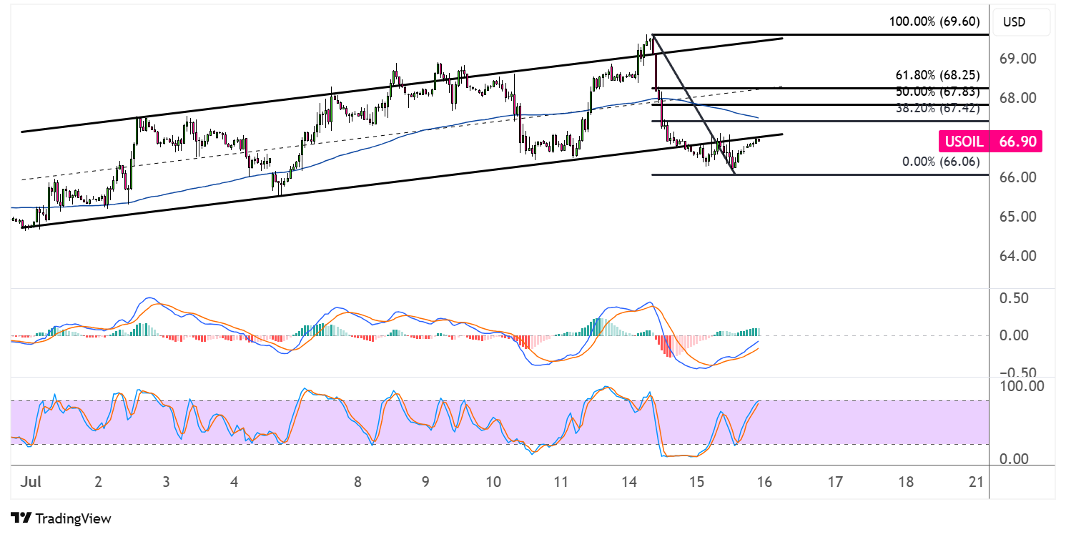
Task: Click date 16 on the time axis
Action: click(x=764, y=482)
